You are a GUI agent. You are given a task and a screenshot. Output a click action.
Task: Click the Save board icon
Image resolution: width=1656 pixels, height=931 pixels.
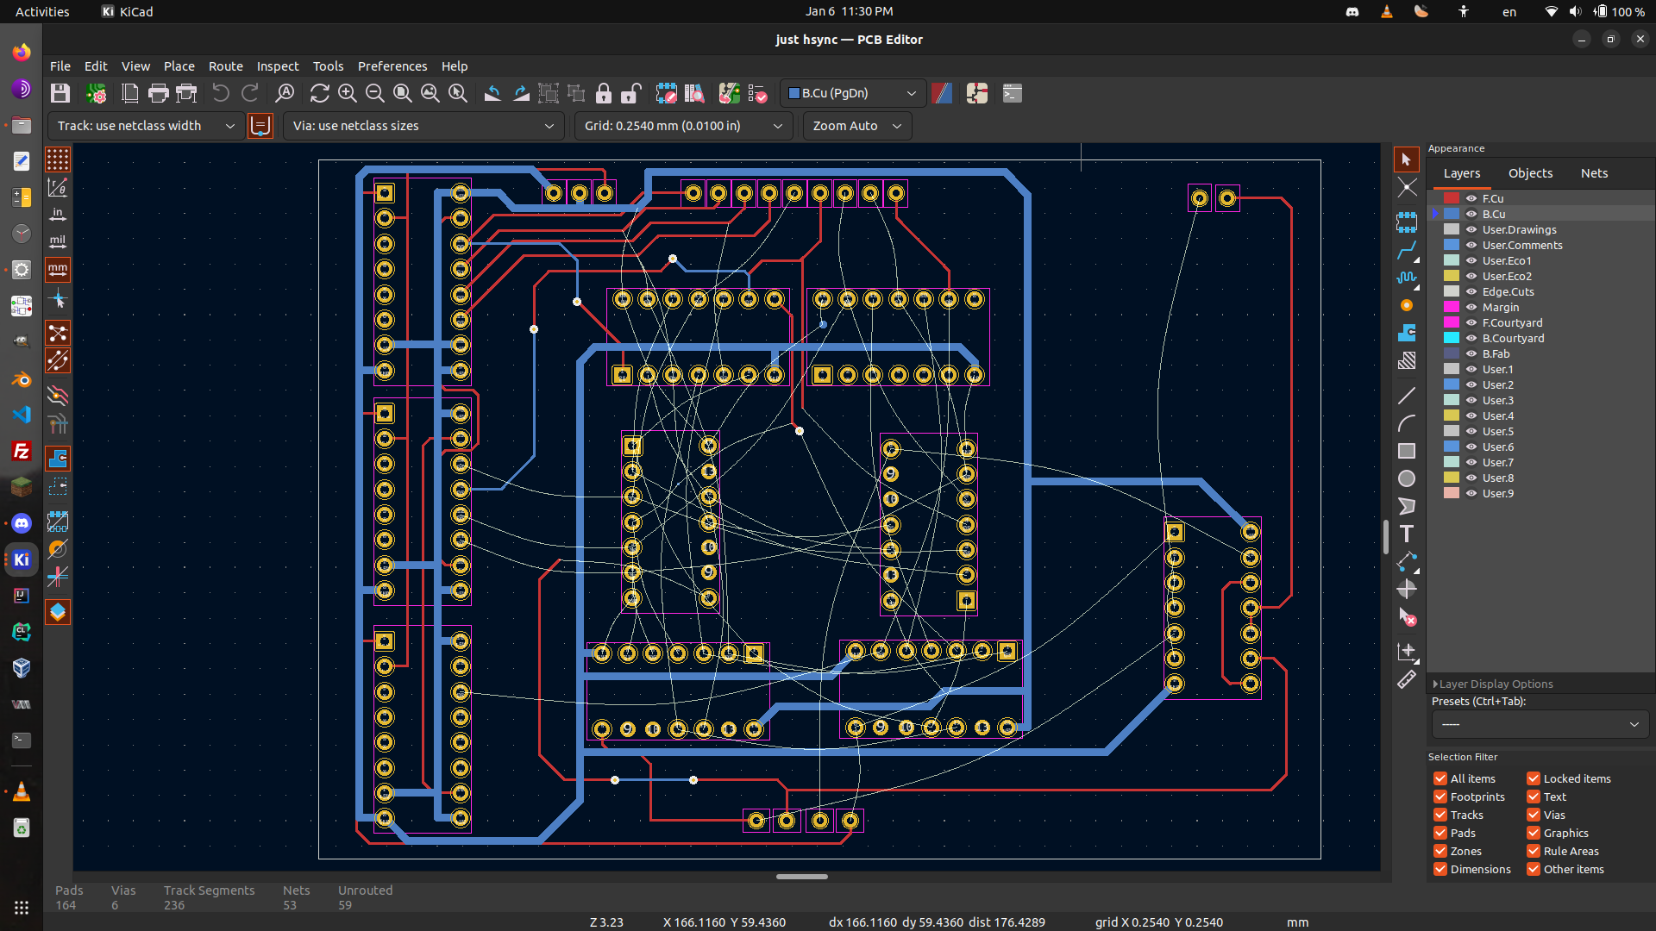[x=60, y=93]
